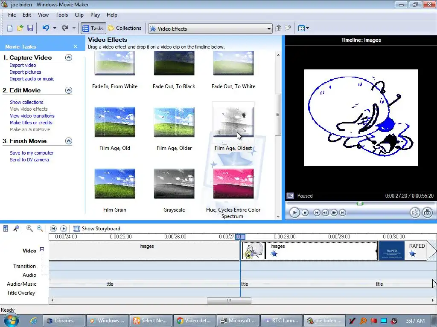The height and width of the screenshot is (327, 437).
Task: Open the Views dropdown button
Action: [303, 28]
